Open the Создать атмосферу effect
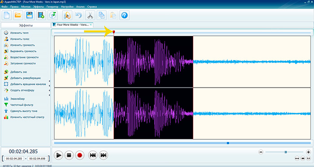314x167 pixels. (19, 90)
